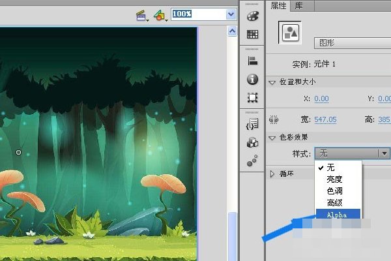This screenshot has height=261, width=391.
Task: Open the Edit Scene clapperboard menu
Action: 142,16
